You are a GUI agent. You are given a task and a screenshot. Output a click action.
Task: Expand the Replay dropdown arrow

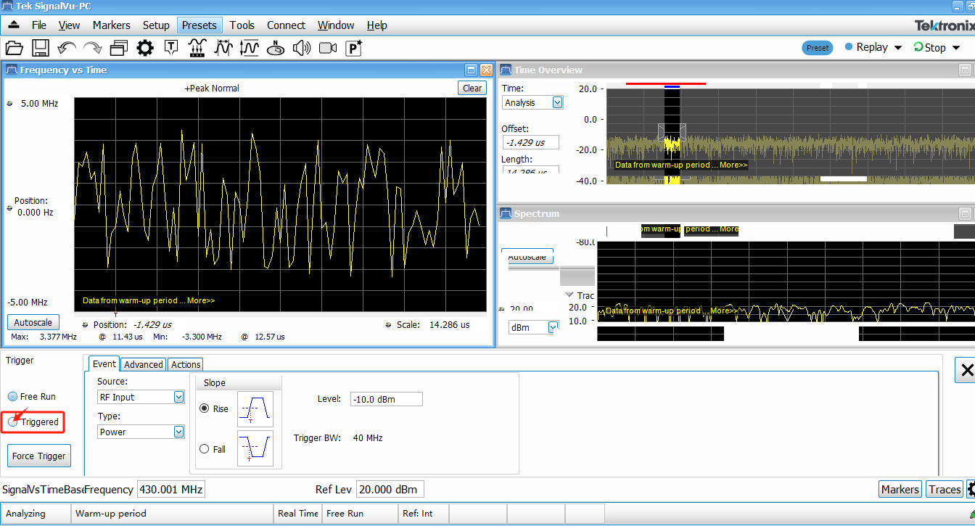click(898, 48)
